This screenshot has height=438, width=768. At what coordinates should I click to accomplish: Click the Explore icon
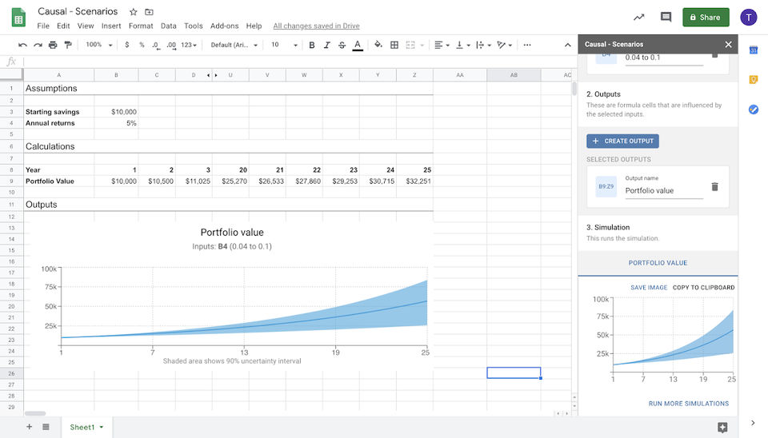722,428
